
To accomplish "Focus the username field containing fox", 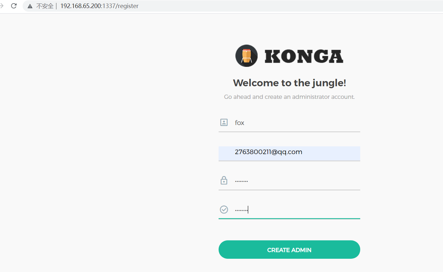I will (x=289, y=123).
